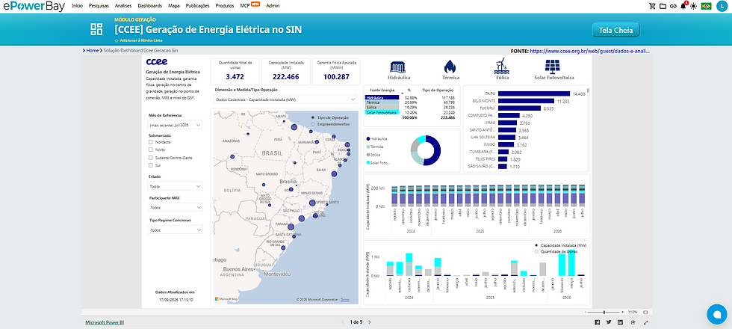
Task: Share report on LinkedIn
Action: tap(621, 322)
